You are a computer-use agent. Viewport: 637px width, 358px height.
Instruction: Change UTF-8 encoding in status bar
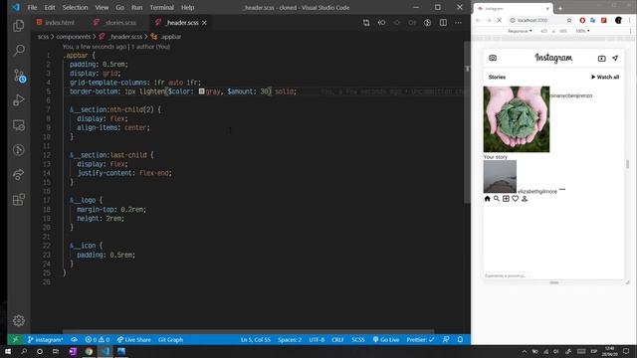coord(317,340)
